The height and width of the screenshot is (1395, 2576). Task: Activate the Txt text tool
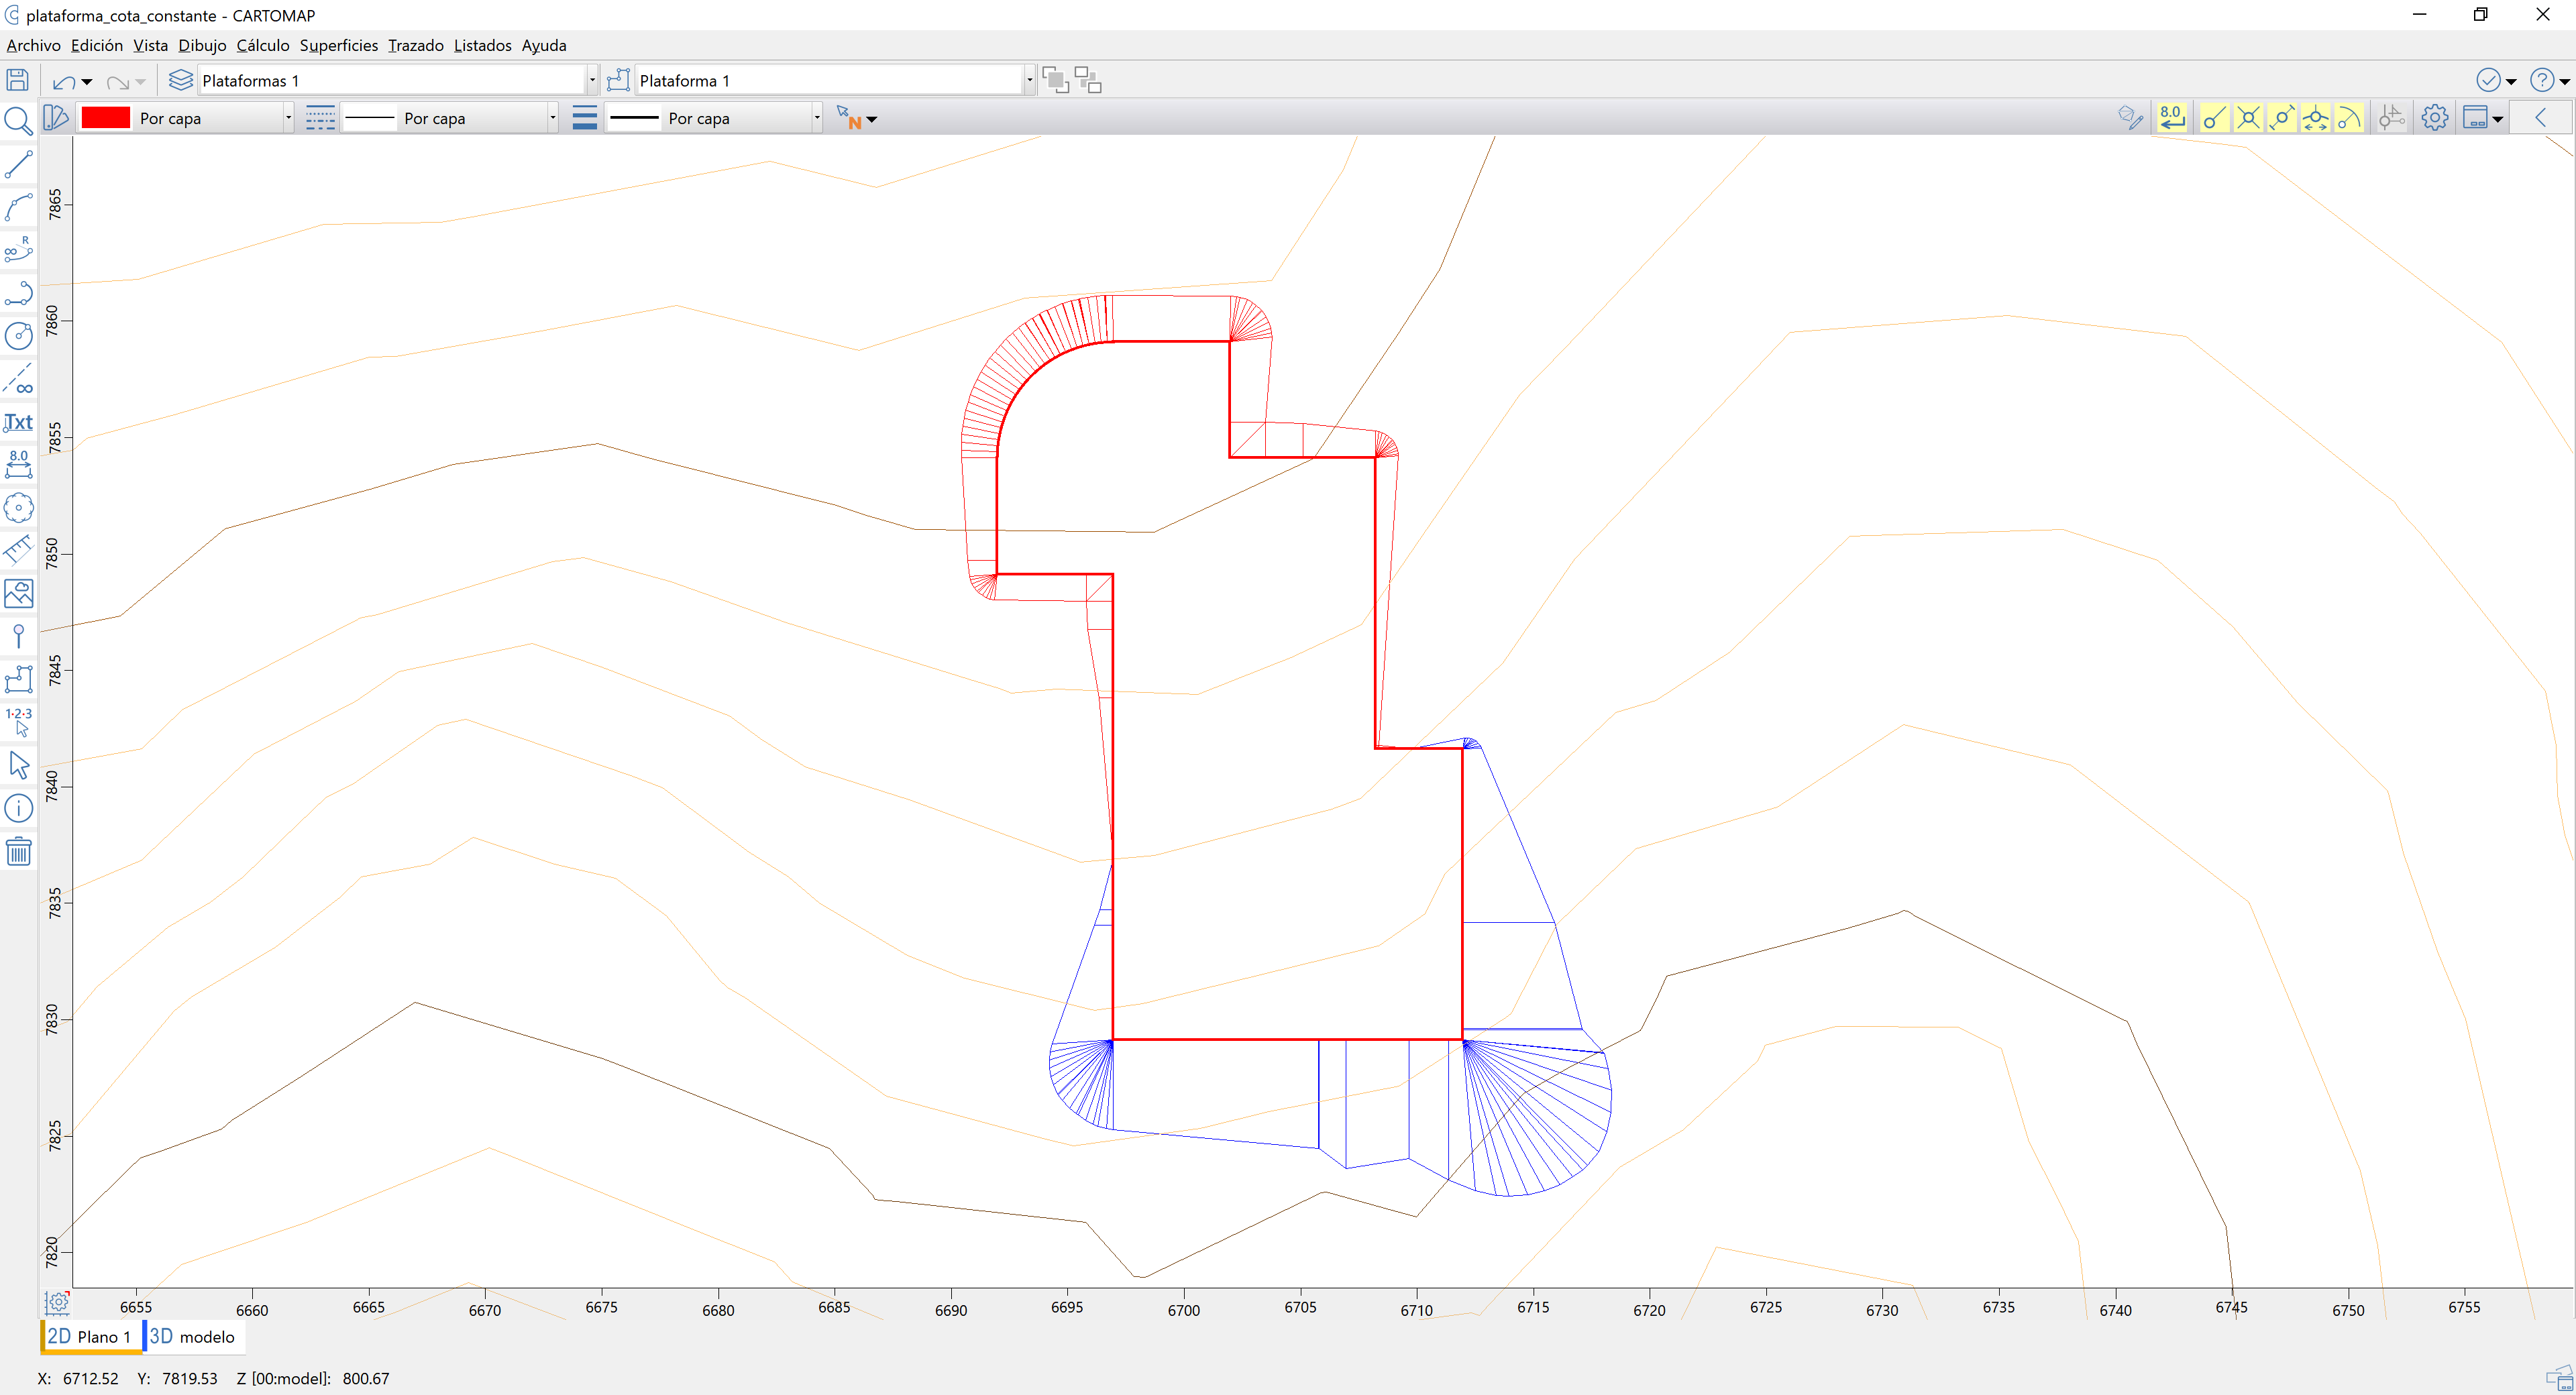tap(18, 422)
